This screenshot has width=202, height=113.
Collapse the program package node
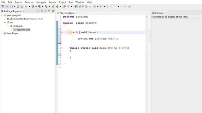[x=8, y=26]
